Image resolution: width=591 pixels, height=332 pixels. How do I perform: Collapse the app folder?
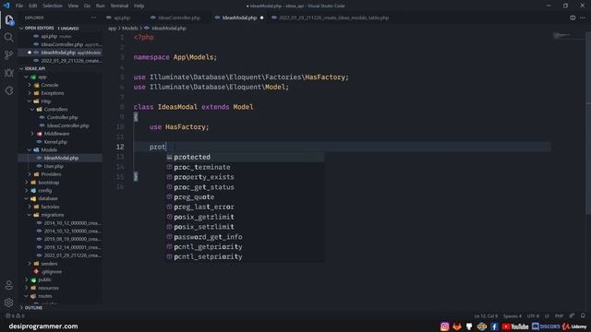[x=27, y=77]
